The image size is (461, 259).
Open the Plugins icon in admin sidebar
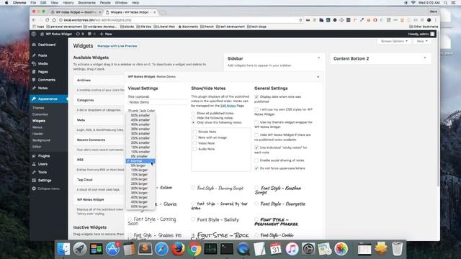34,156
